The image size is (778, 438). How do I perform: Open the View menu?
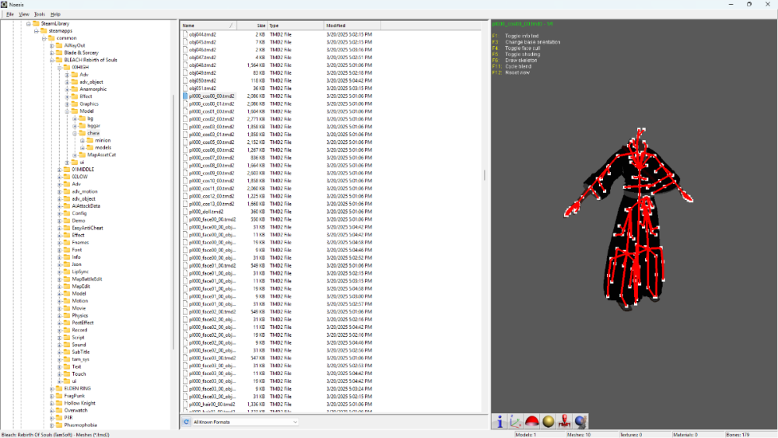point(24,15)
